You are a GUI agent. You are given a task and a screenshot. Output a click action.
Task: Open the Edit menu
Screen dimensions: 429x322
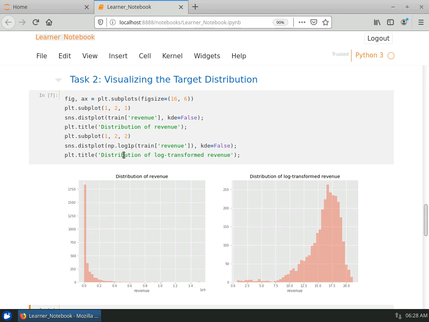coord(65,56)
